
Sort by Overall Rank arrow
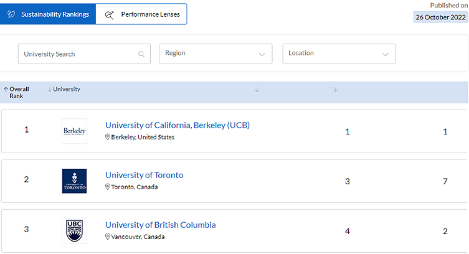click(6, 89)
